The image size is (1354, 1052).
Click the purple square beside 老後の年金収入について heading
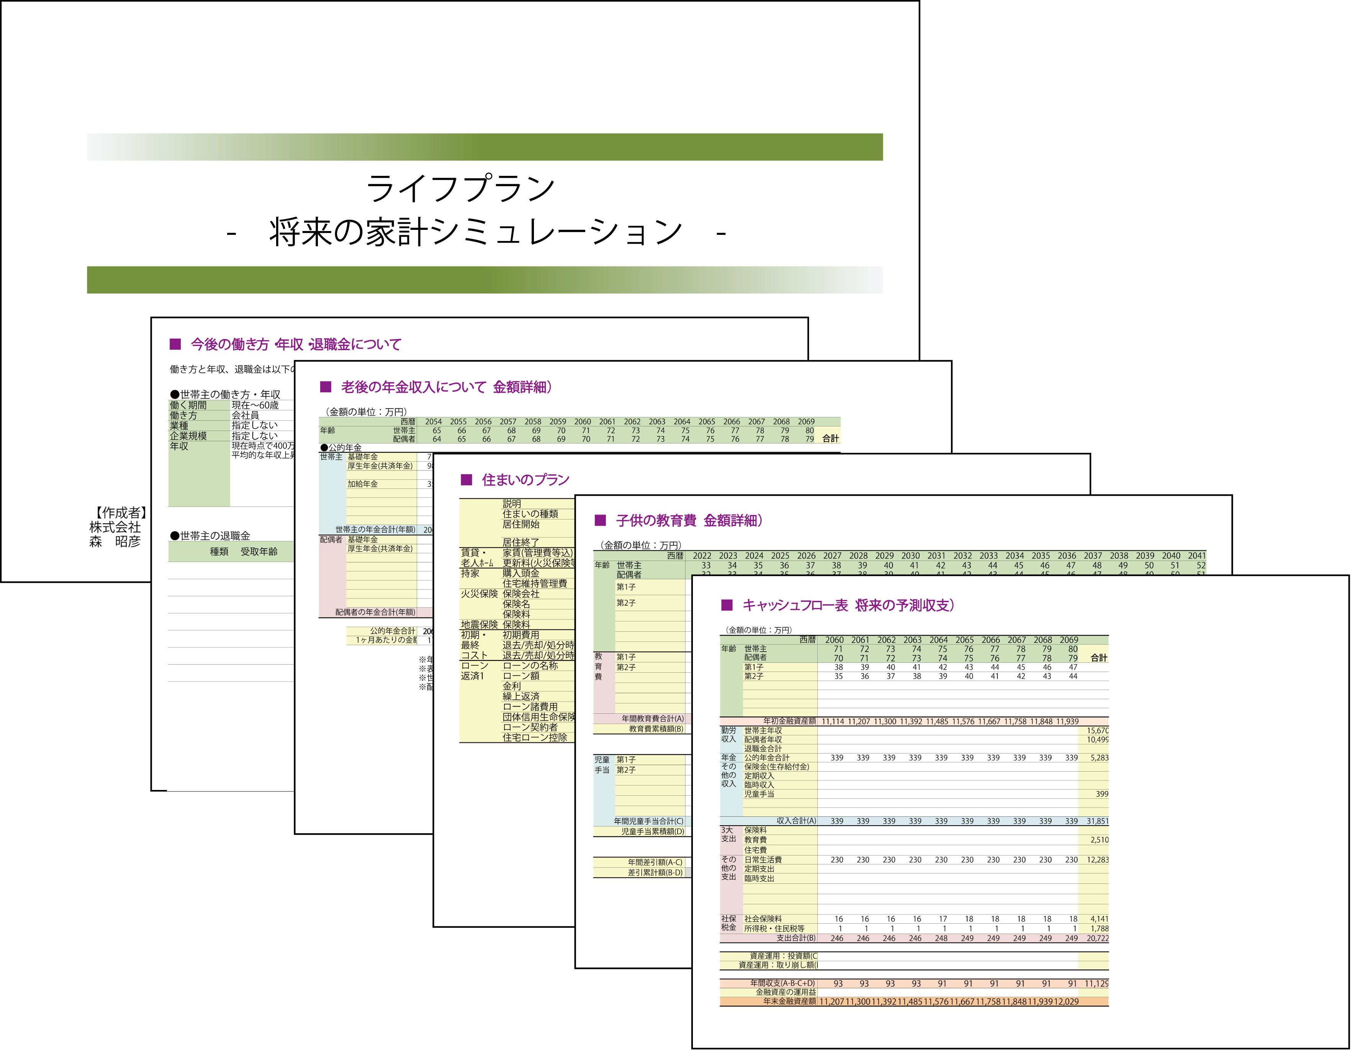(x=326, y=387)
